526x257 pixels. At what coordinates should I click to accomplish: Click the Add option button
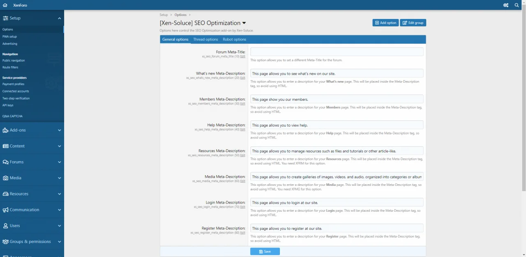(x=385, y=23)
